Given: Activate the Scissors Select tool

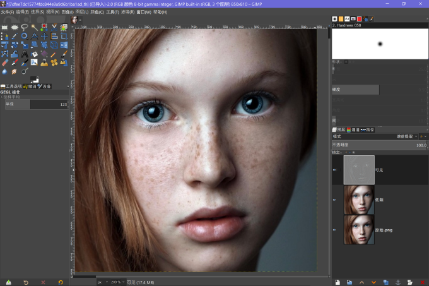Looking at the screenshot, I should [x=54, y=27].
